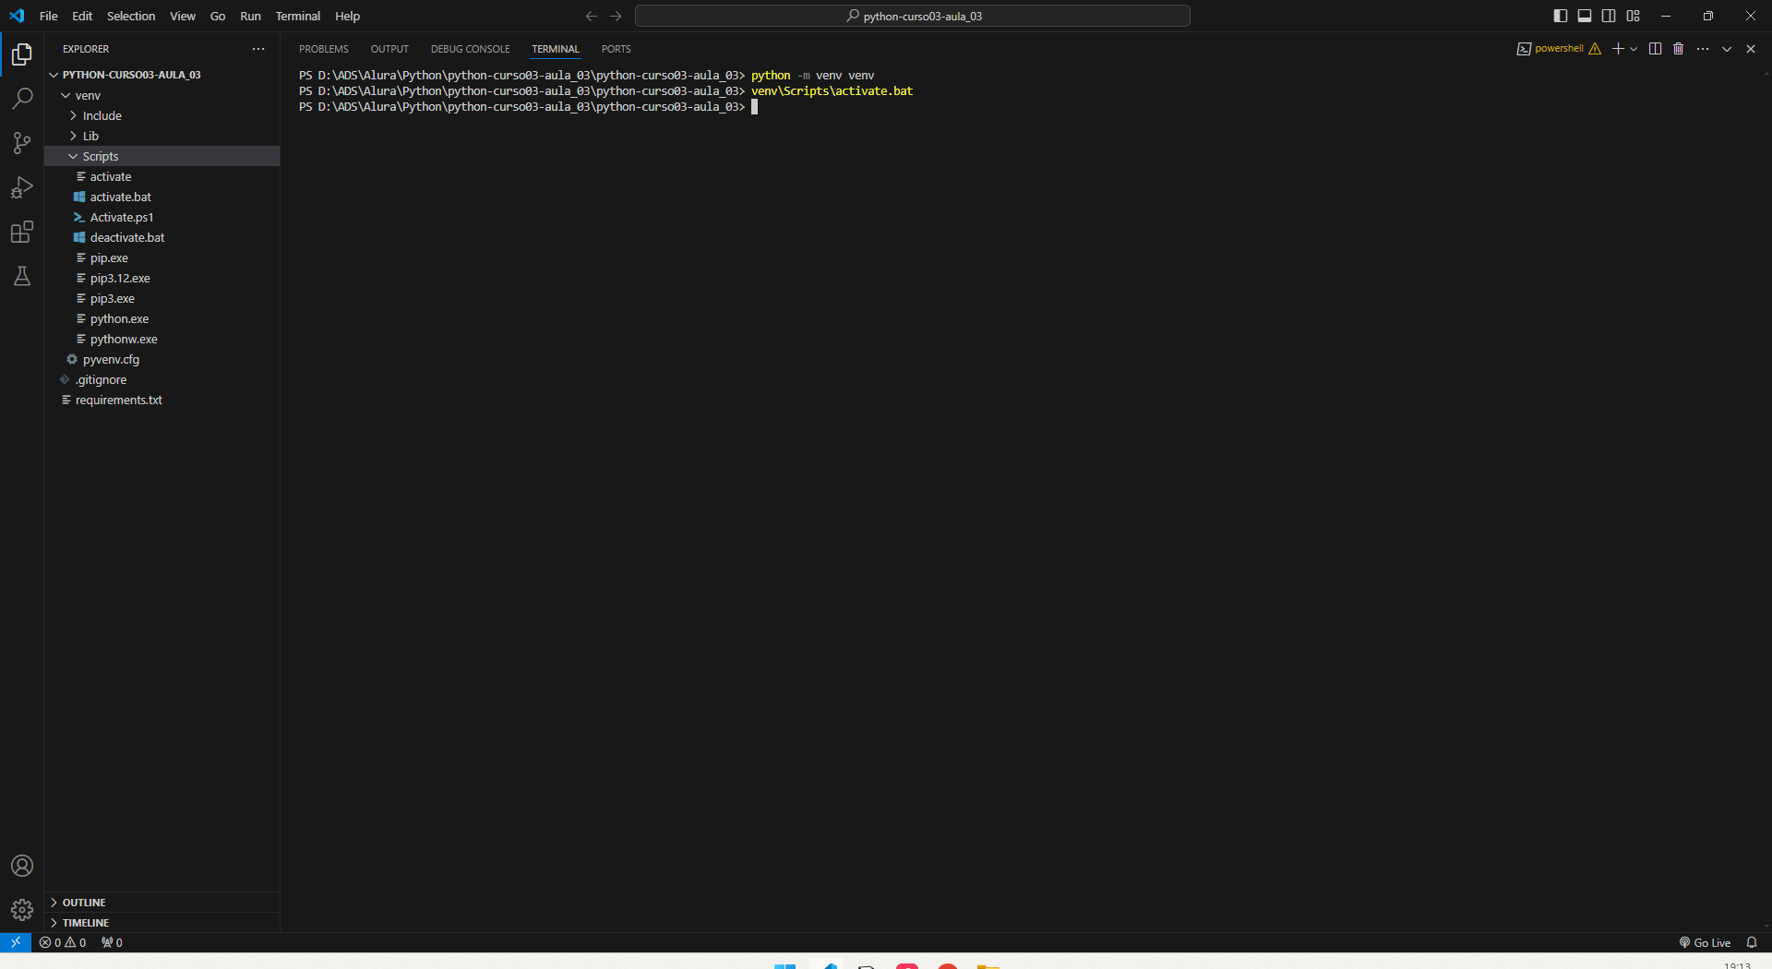Go forward with the navigation arrow
1772x969 pixels.
pyautogui.click(x=616, y=16)
